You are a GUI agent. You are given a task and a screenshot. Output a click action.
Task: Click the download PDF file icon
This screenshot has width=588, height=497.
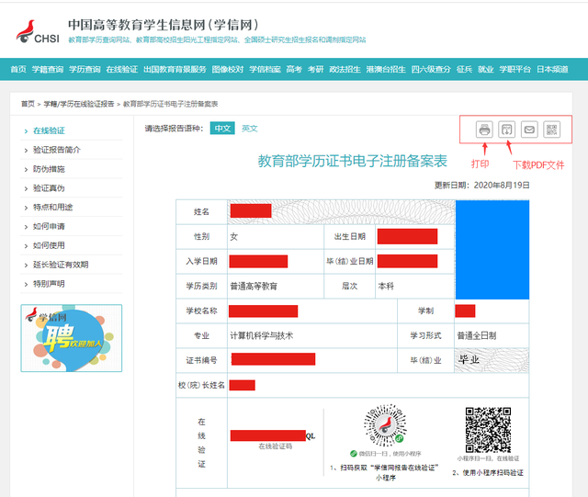[x=507, y=130]
